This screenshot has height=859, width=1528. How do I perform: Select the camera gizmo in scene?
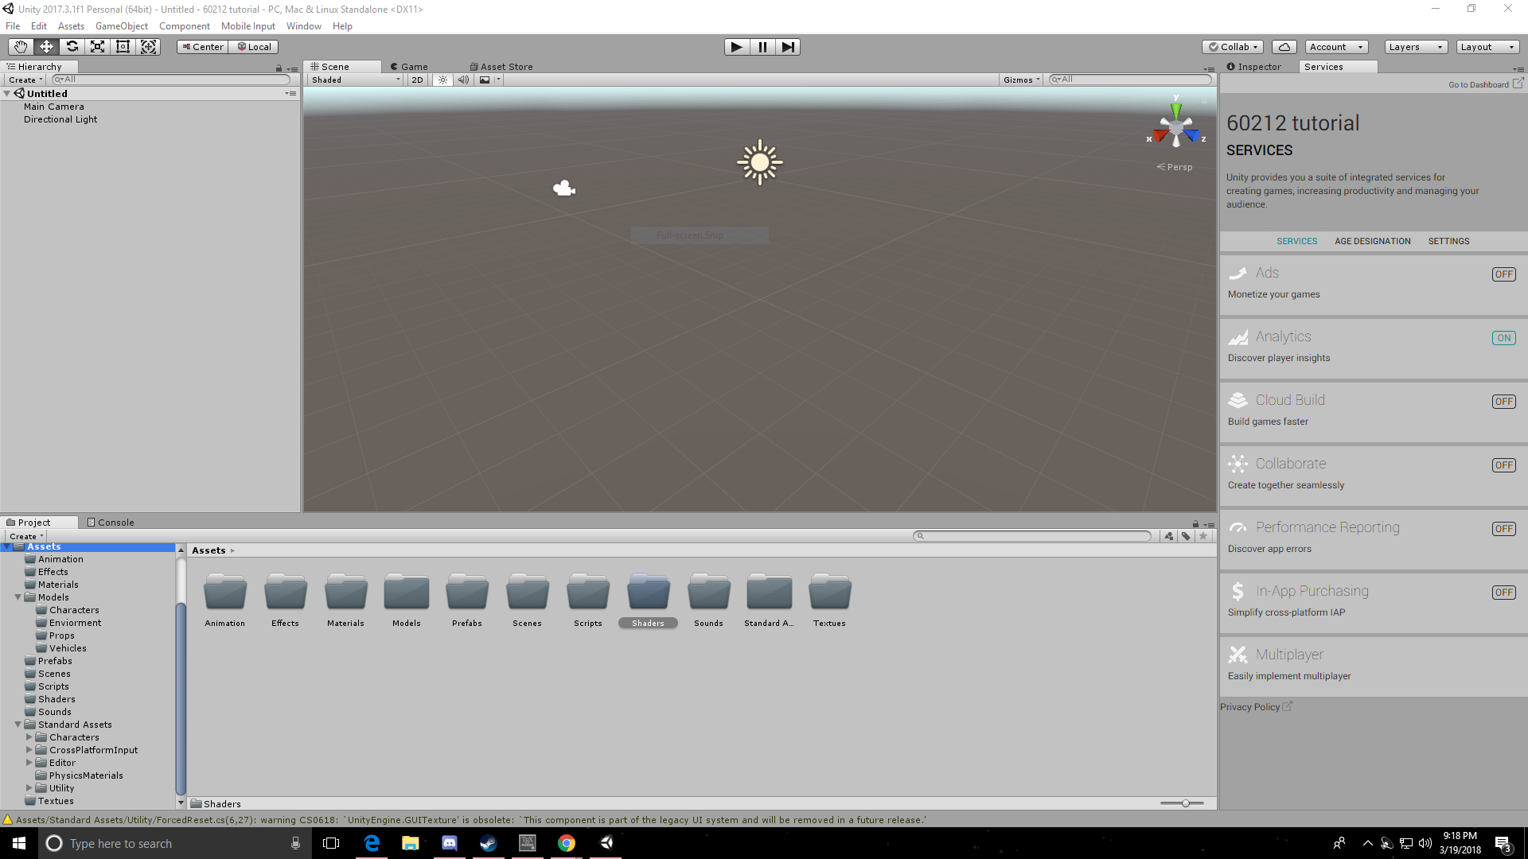click(564, 189)
